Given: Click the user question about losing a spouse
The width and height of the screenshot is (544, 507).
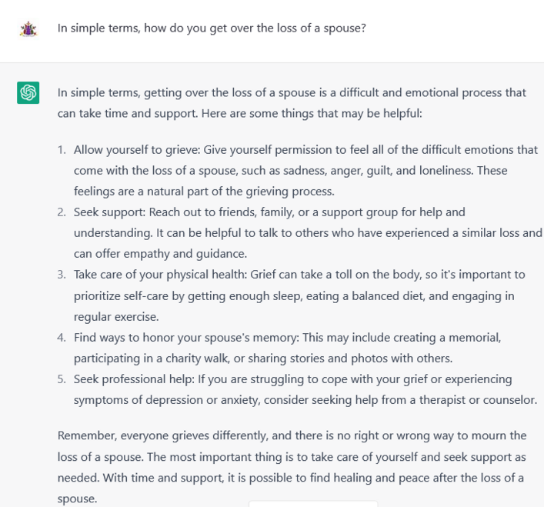Looking at the screenshot, I should click(x=212, y=28).
